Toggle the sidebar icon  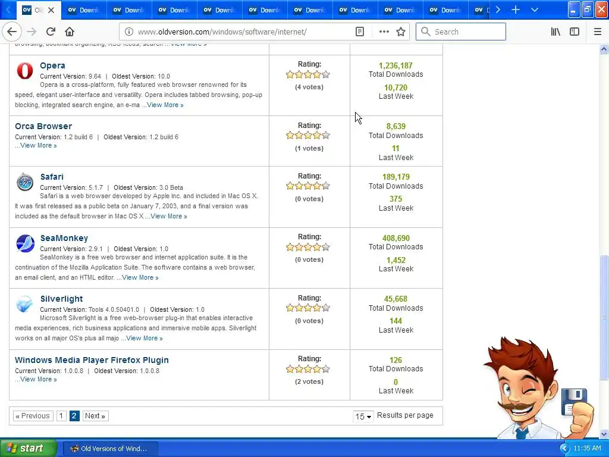point(575,32)
